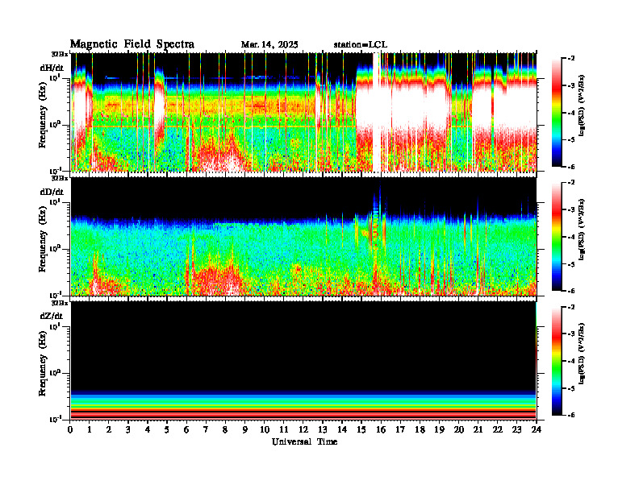Click the hour "19" time axis tick label
This screenshot has height=493, width=639.
(x=439, y=430)
